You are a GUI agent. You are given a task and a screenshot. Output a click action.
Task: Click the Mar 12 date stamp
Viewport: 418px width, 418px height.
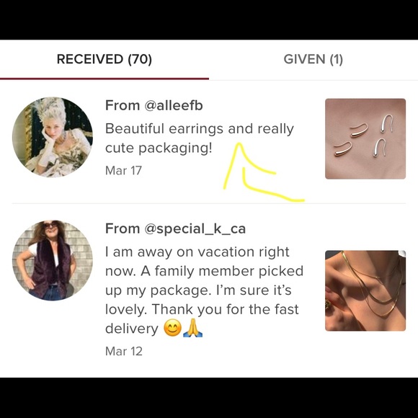[x=124, y=351]
